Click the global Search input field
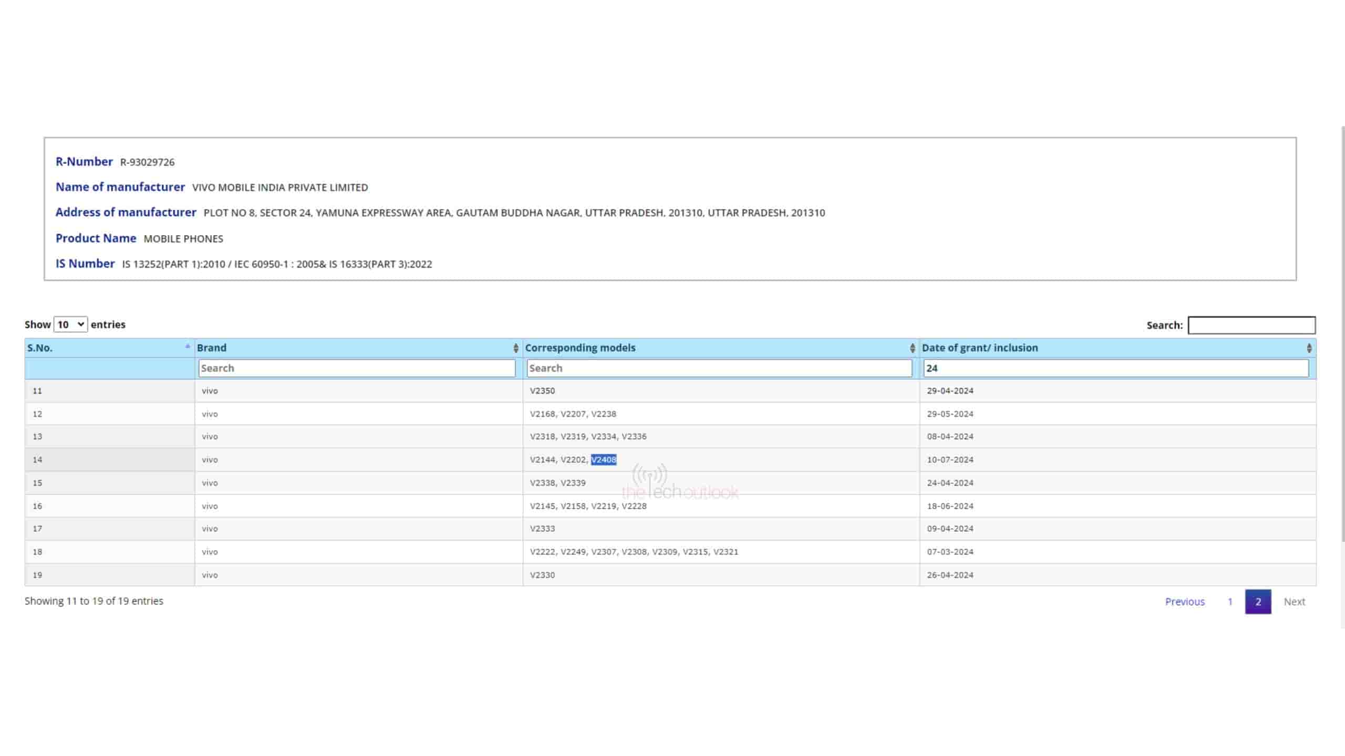This screenshot has width=1345, height=756. tap(1251, 325)
